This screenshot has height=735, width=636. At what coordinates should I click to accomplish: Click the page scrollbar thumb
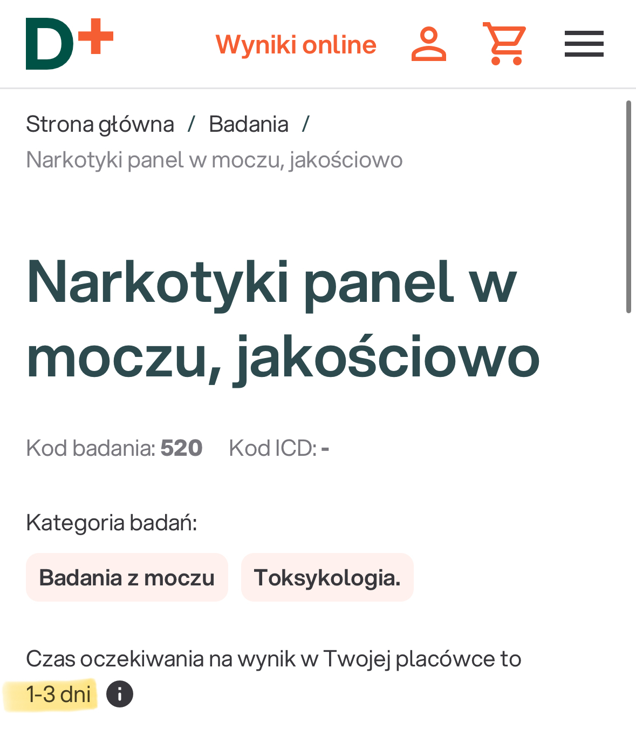(x=628, y=206)
